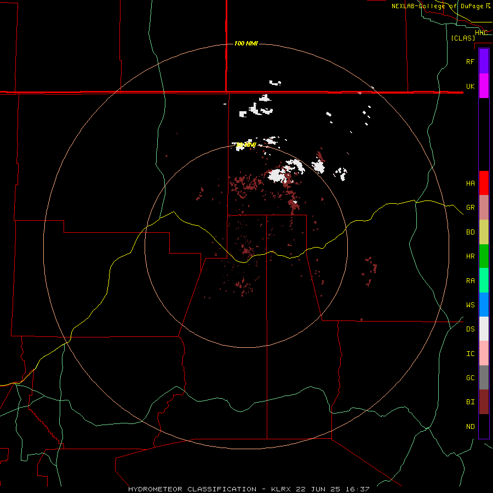Click the RA legend label

click(x=470, y=281)
